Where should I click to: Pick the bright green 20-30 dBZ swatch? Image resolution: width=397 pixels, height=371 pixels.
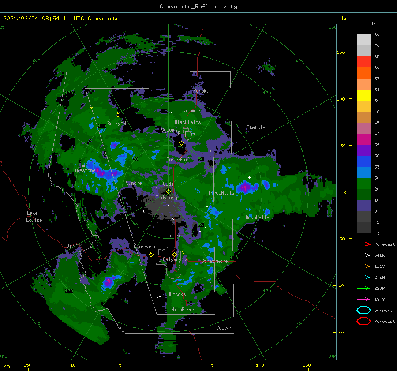pyautogui.click(x=363, y=183)
